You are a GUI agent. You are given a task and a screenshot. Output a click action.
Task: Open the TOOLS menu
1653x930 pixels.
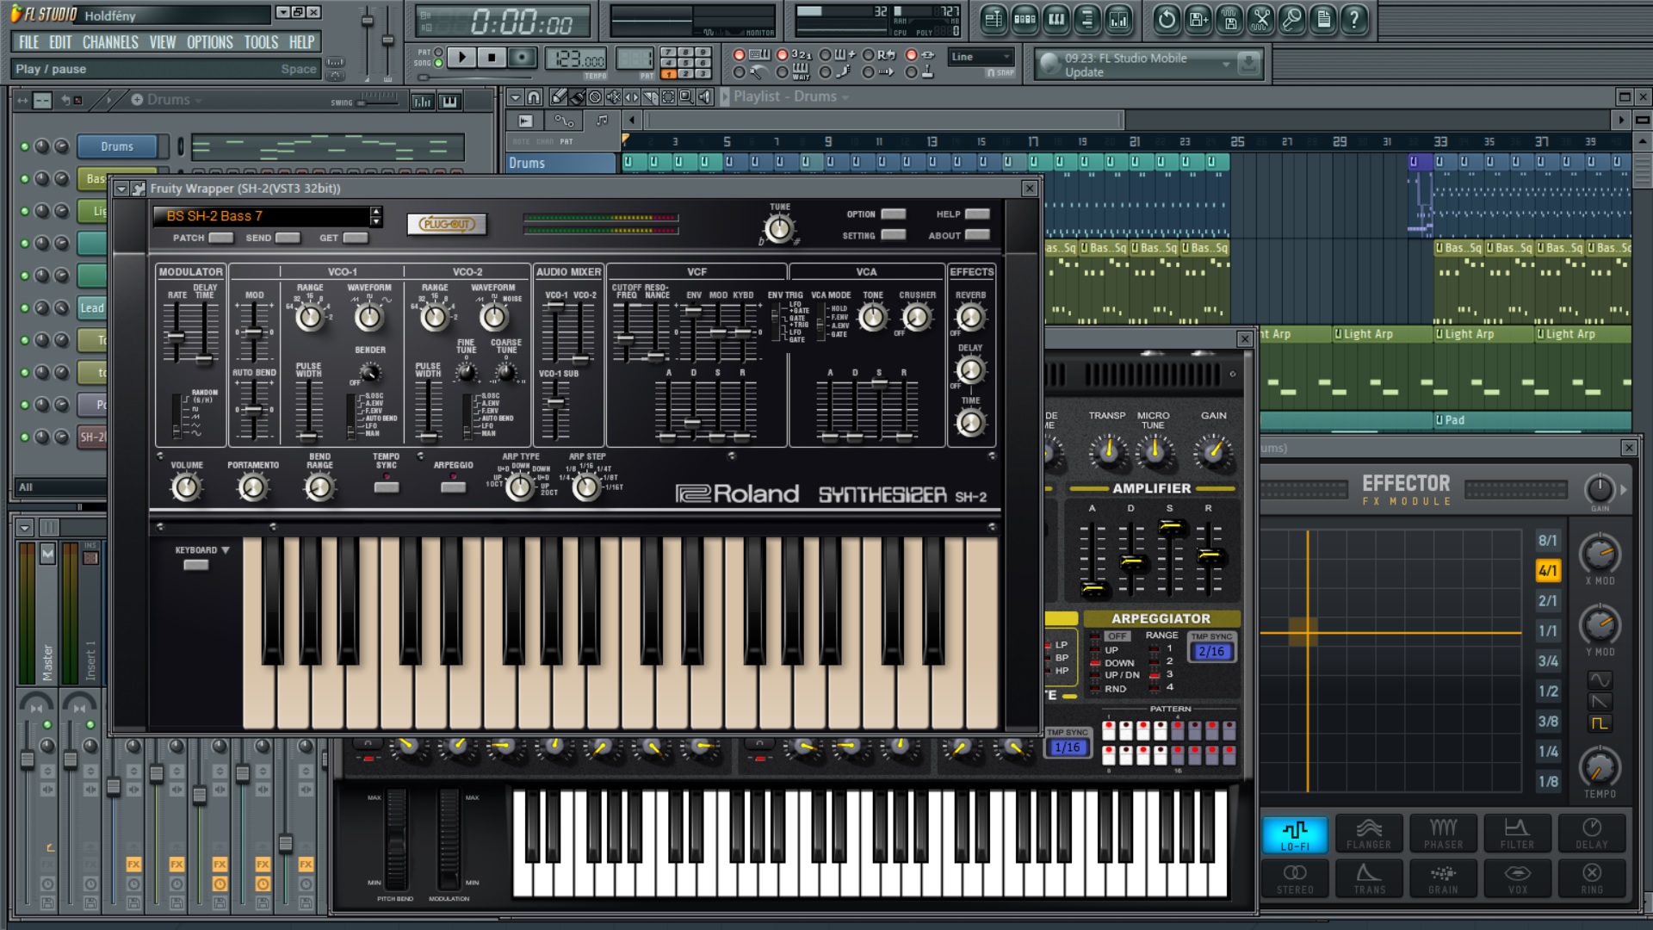point(260,42)
